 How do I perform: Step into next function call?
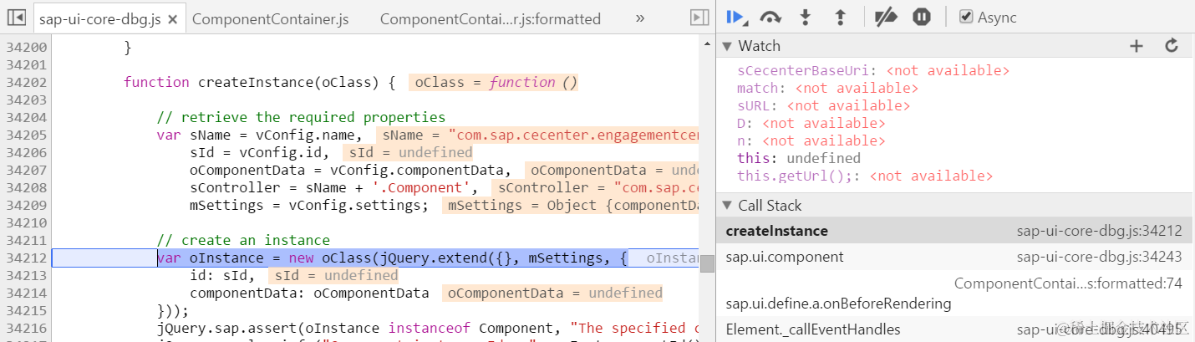point(806,17)
